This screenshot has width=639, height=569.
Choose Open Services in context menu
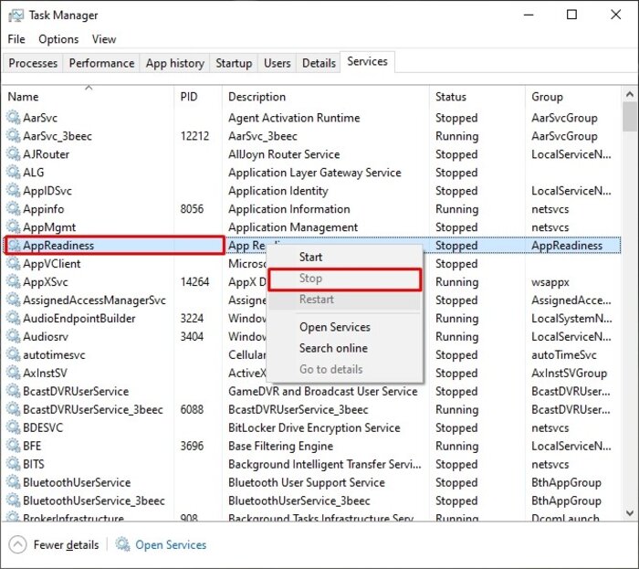pyautogui.click(x=345, y=327)
